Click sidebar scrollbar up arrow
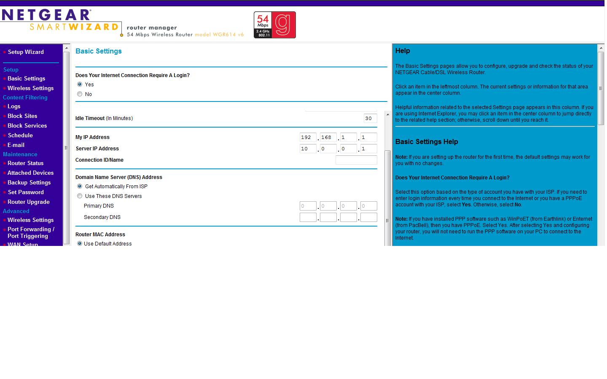This screenshot has width=607, height=379. pos(66,48)
